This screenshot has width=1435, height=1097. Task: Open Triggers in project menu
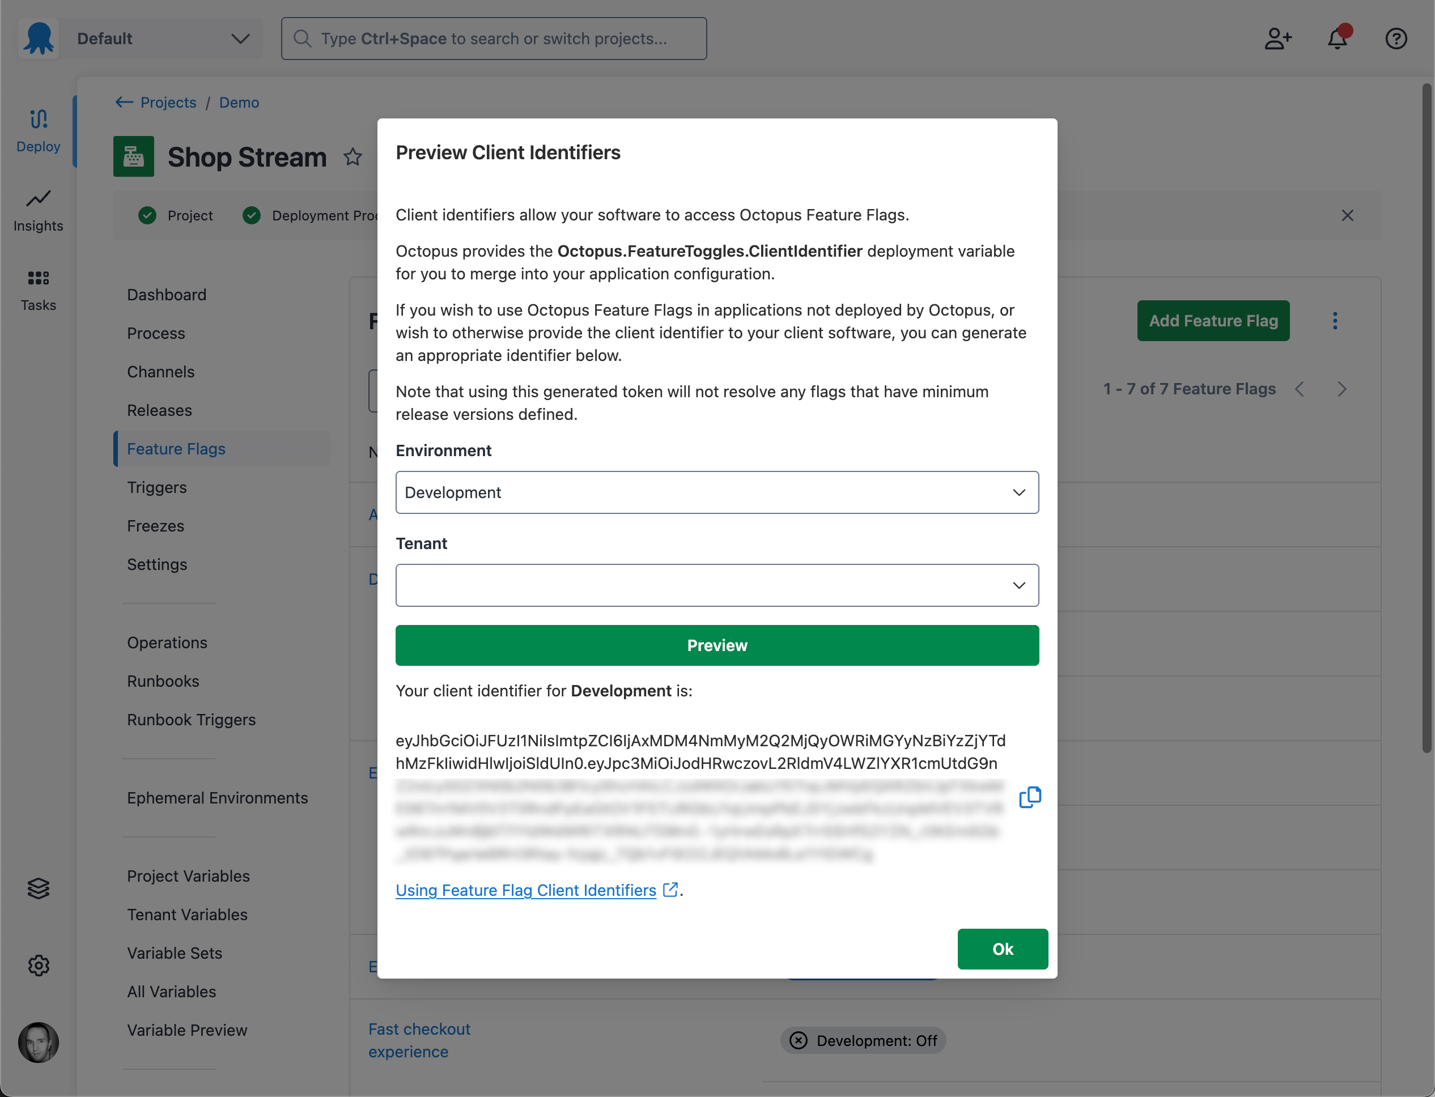click(157, 487)
